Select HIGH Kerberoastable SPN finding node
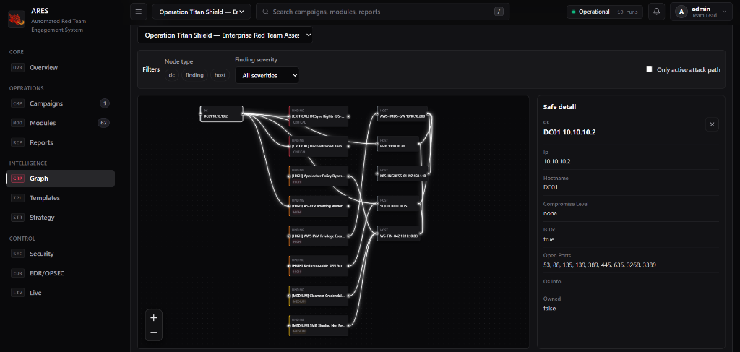This screenshot has height=352, width=740. pyautogui.click(x=319, y=266)
